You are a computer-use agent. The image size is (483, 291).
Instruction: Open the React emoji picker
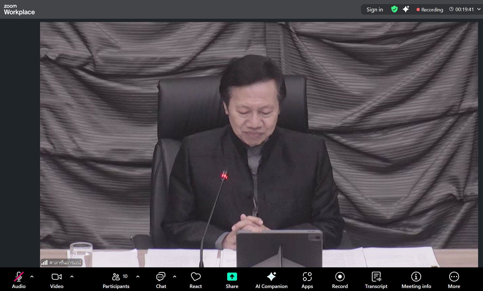pyautogui.click(x=196, y=280)
